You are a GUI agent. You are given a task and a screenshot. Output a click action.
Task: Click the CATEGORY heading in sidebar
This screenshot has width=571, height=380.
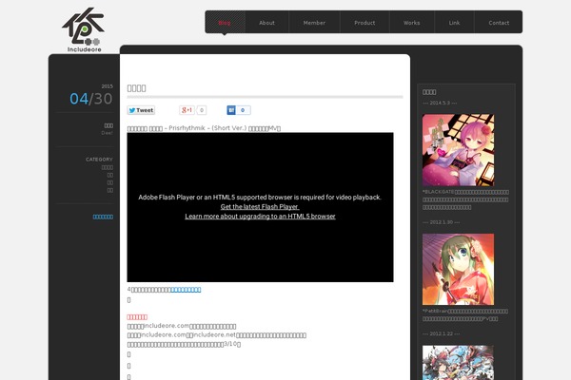click(99, 160)
